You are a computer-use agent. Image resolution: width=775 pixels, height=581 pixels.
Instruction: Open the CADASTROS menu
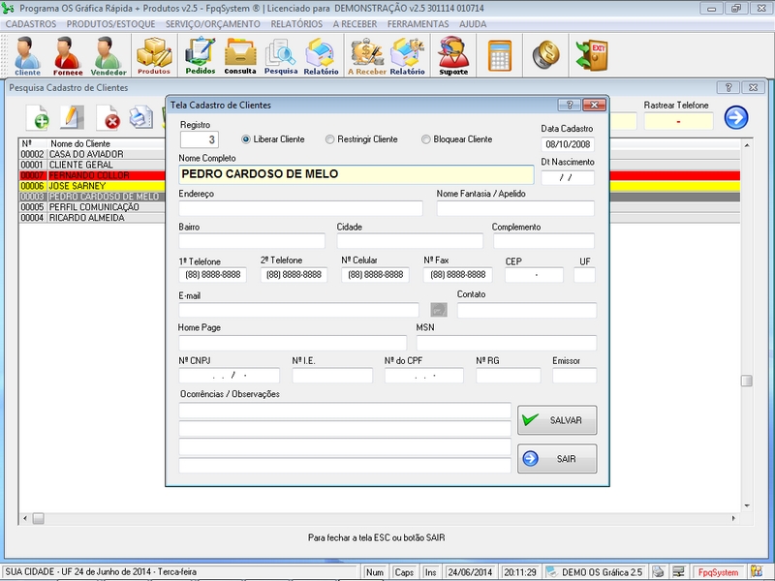pyautogui.click(x=31, y=23)
